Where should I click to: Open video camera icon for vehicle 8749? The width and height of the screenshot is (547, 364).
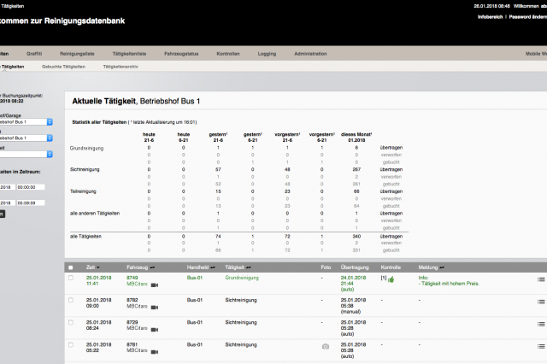pyautogui.click(x=155, y=285)
